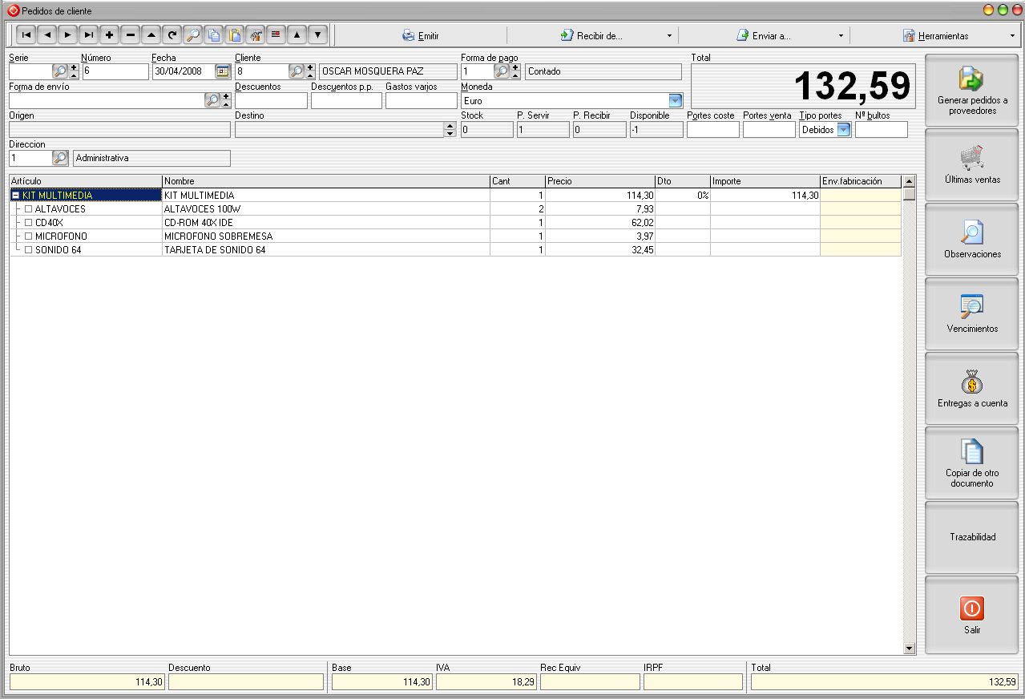Check the ALTAVOCES checkbox
Viewport: 1025px width, 699px height.
pos(29,209)
